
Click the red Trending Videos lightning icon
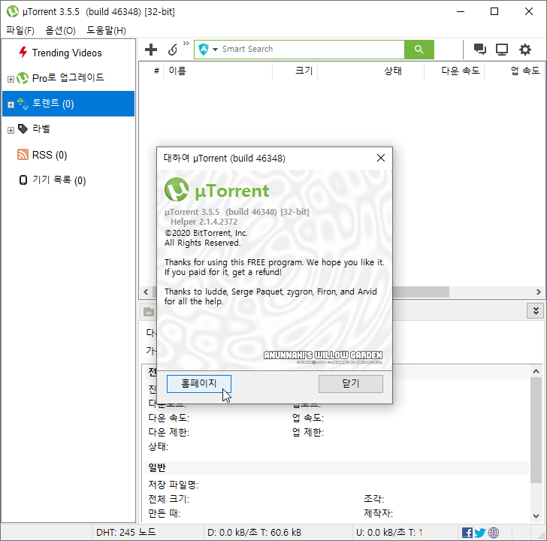[23, 53]
